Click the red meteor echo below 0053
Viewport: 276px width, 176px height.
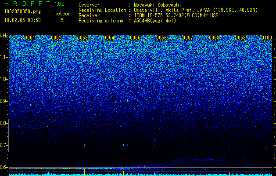point(85,146)
